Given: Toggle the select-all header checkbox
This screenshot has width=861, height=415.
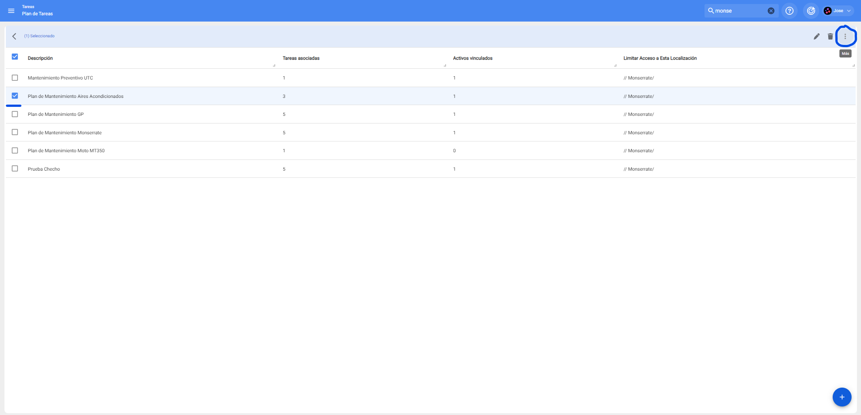Looking at the screenshot, I should coord(15,57).
